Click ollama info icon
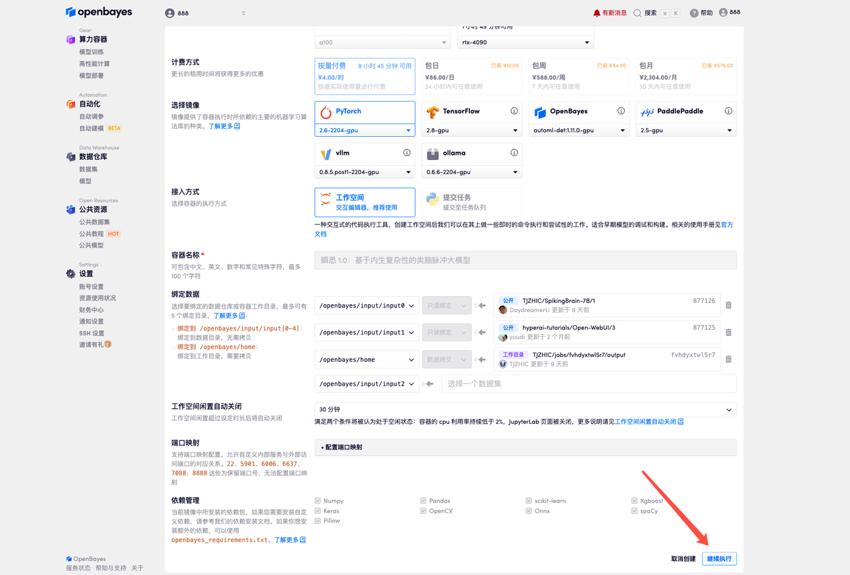The height and width of the screenshot is (575, 850). [514, 153]
